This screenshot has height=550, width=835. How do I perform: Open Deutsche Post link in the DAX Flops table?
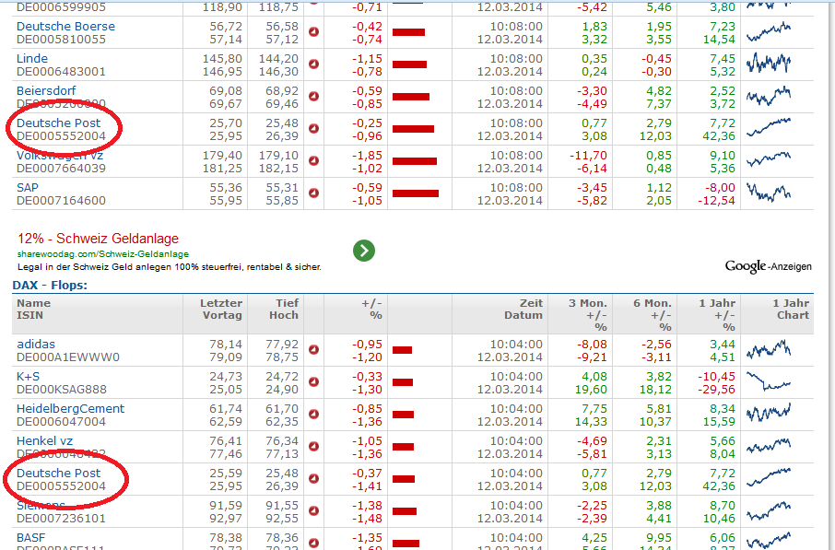pos(59,474)
